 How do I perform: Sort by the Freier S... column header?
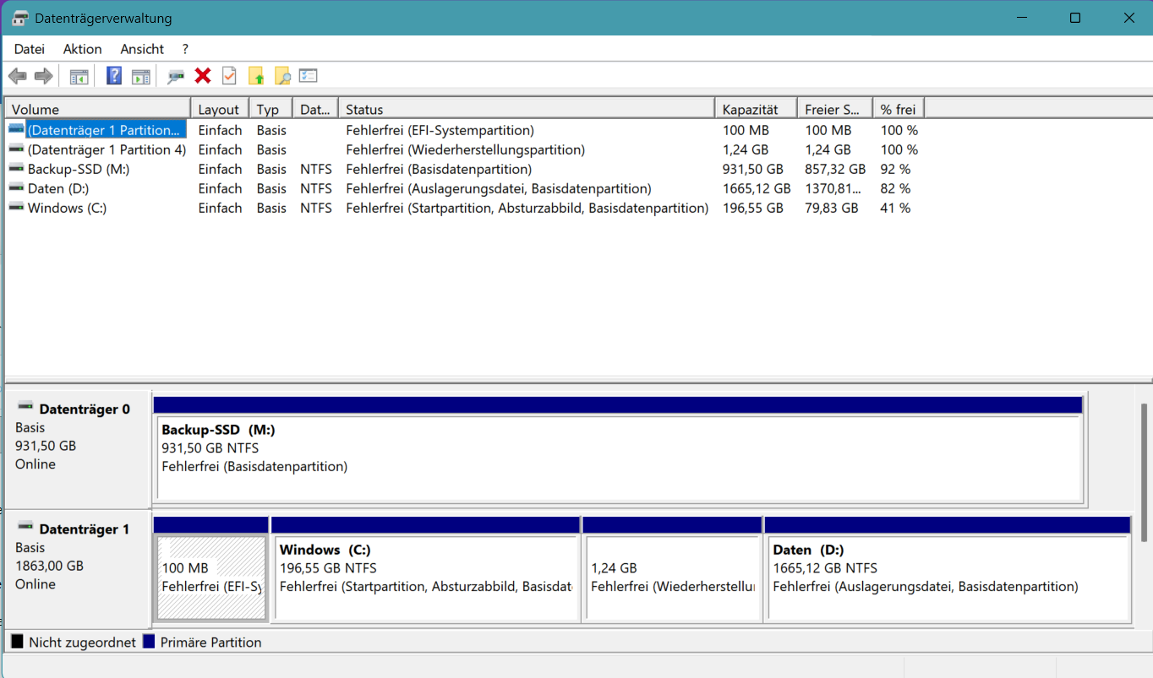click(835, 109)
